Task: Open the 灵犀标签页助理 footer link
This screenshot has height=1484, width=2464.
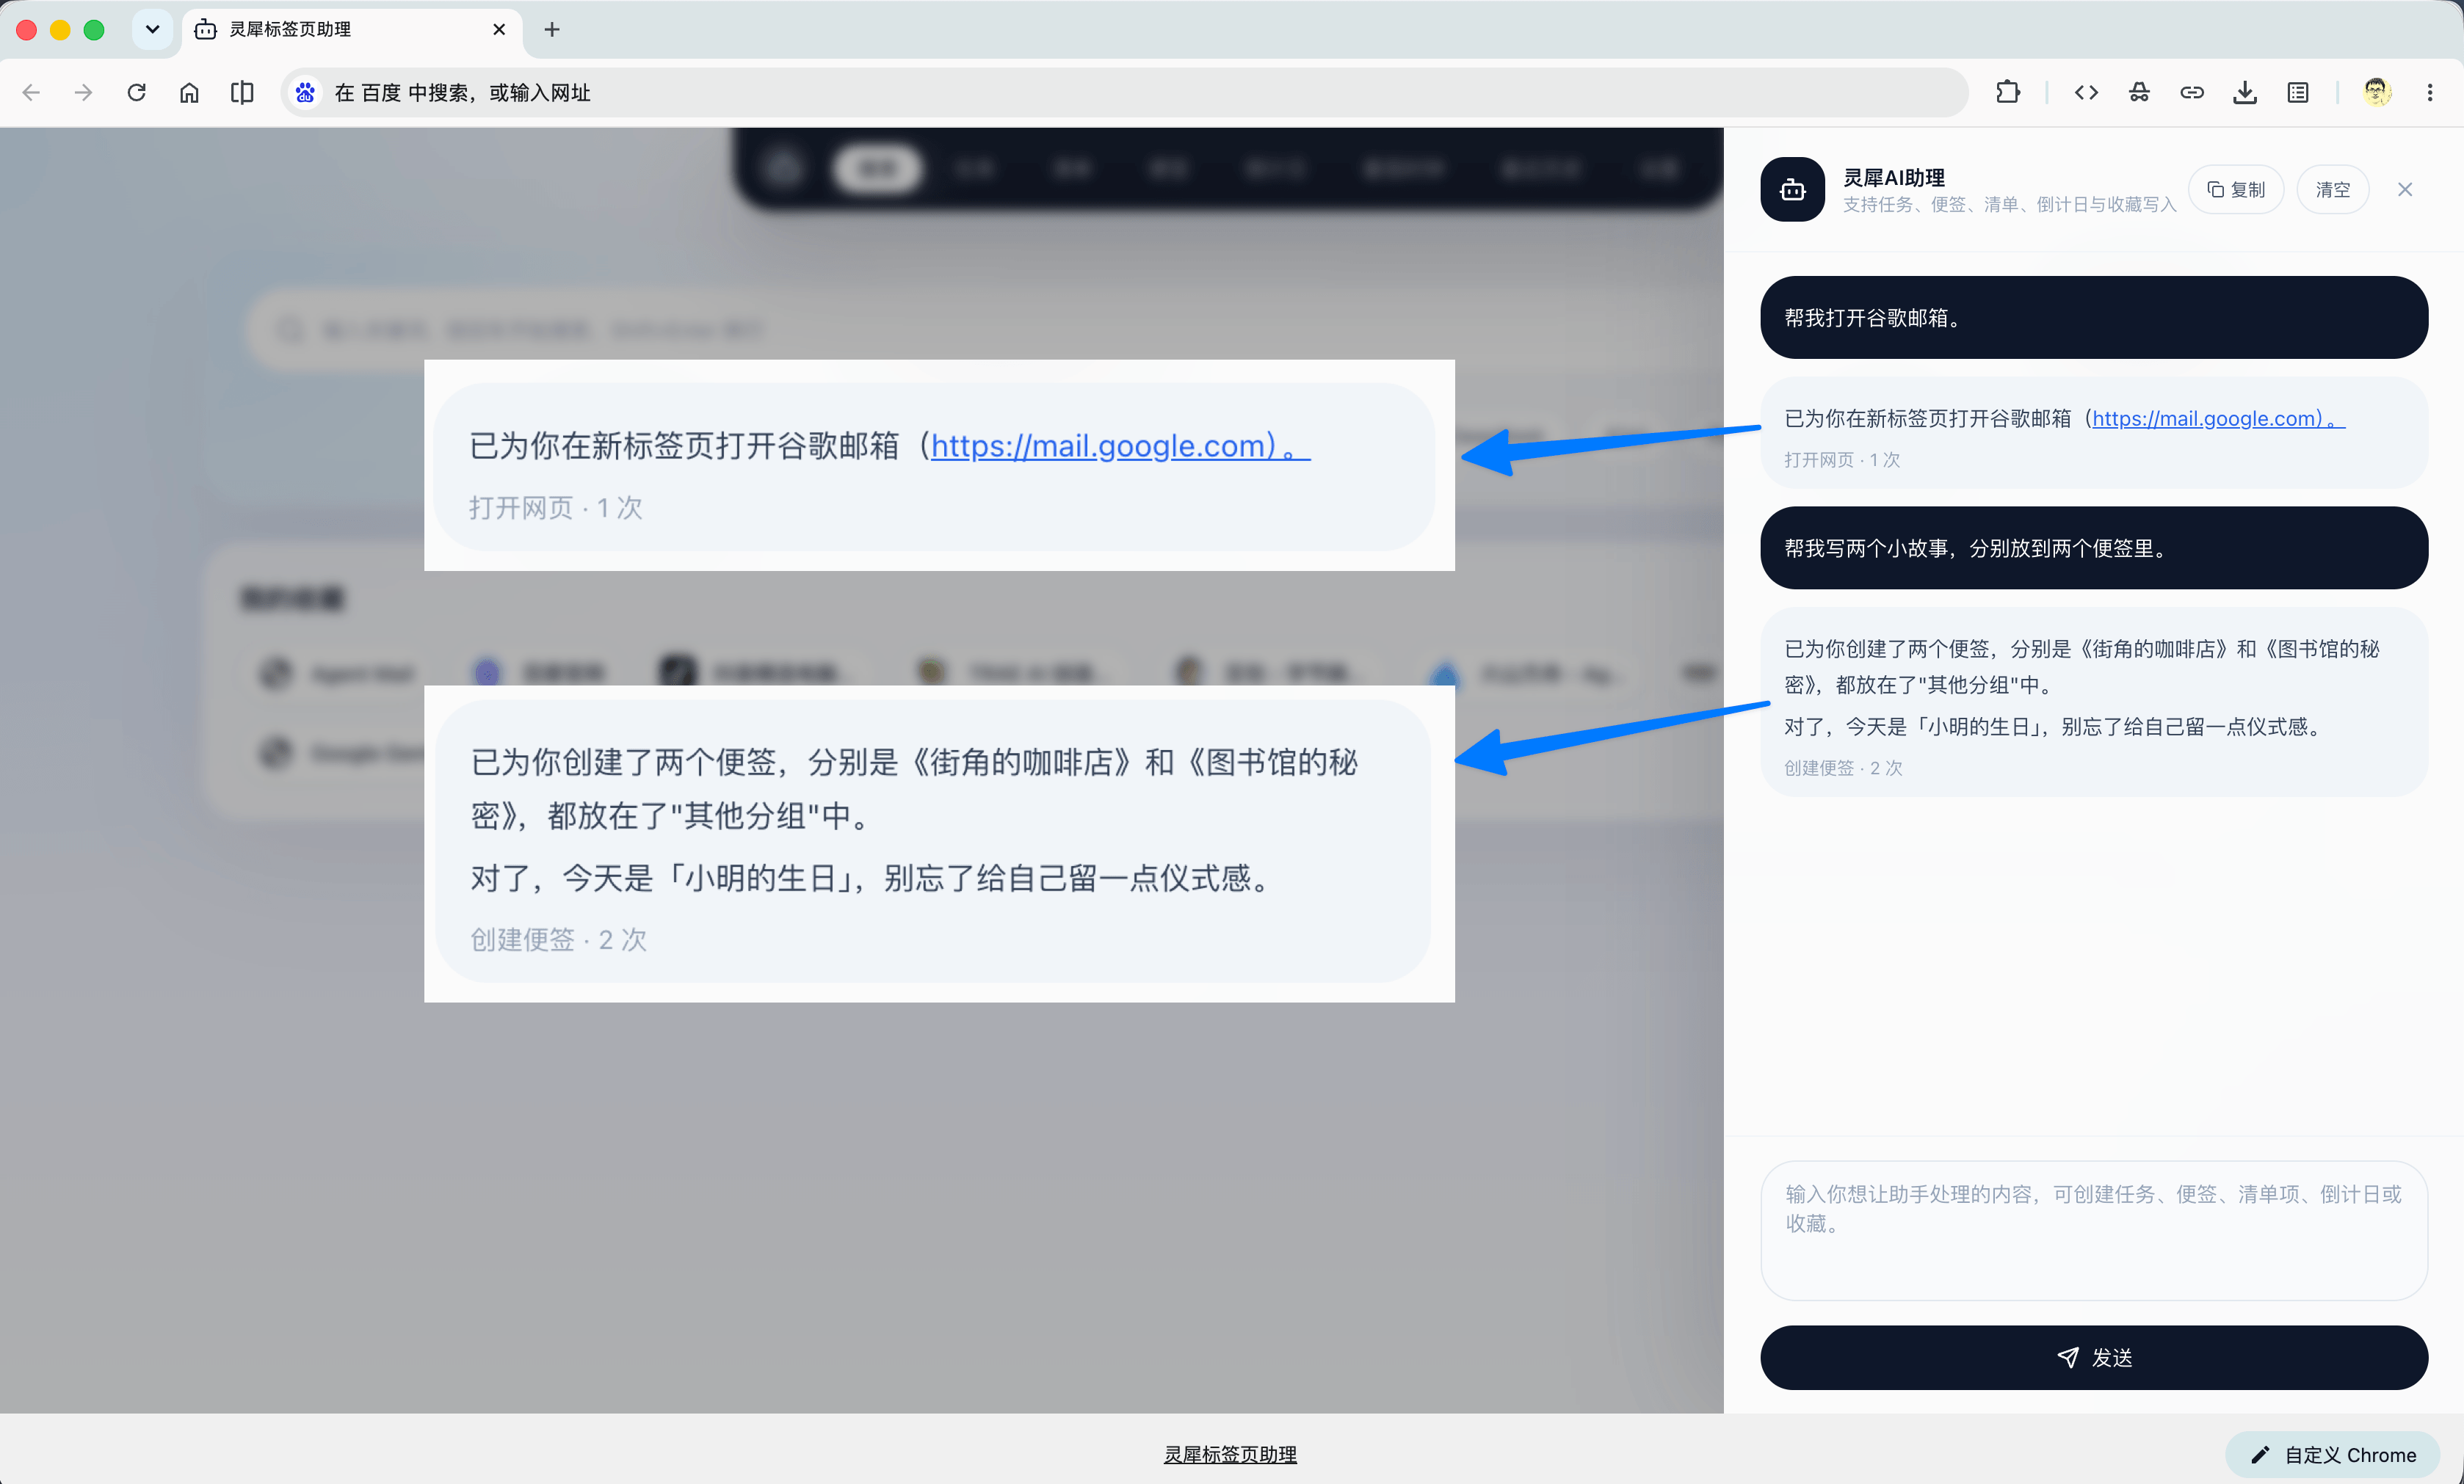Action: pos(1230,1455)
